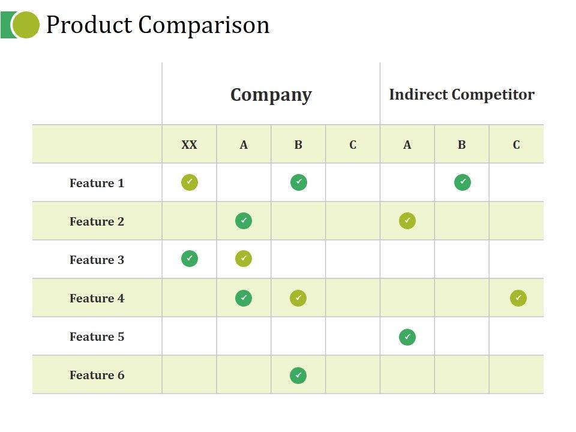Select Feature 4 checkmark under Indirect Competitor C

[x=518, y=298]
